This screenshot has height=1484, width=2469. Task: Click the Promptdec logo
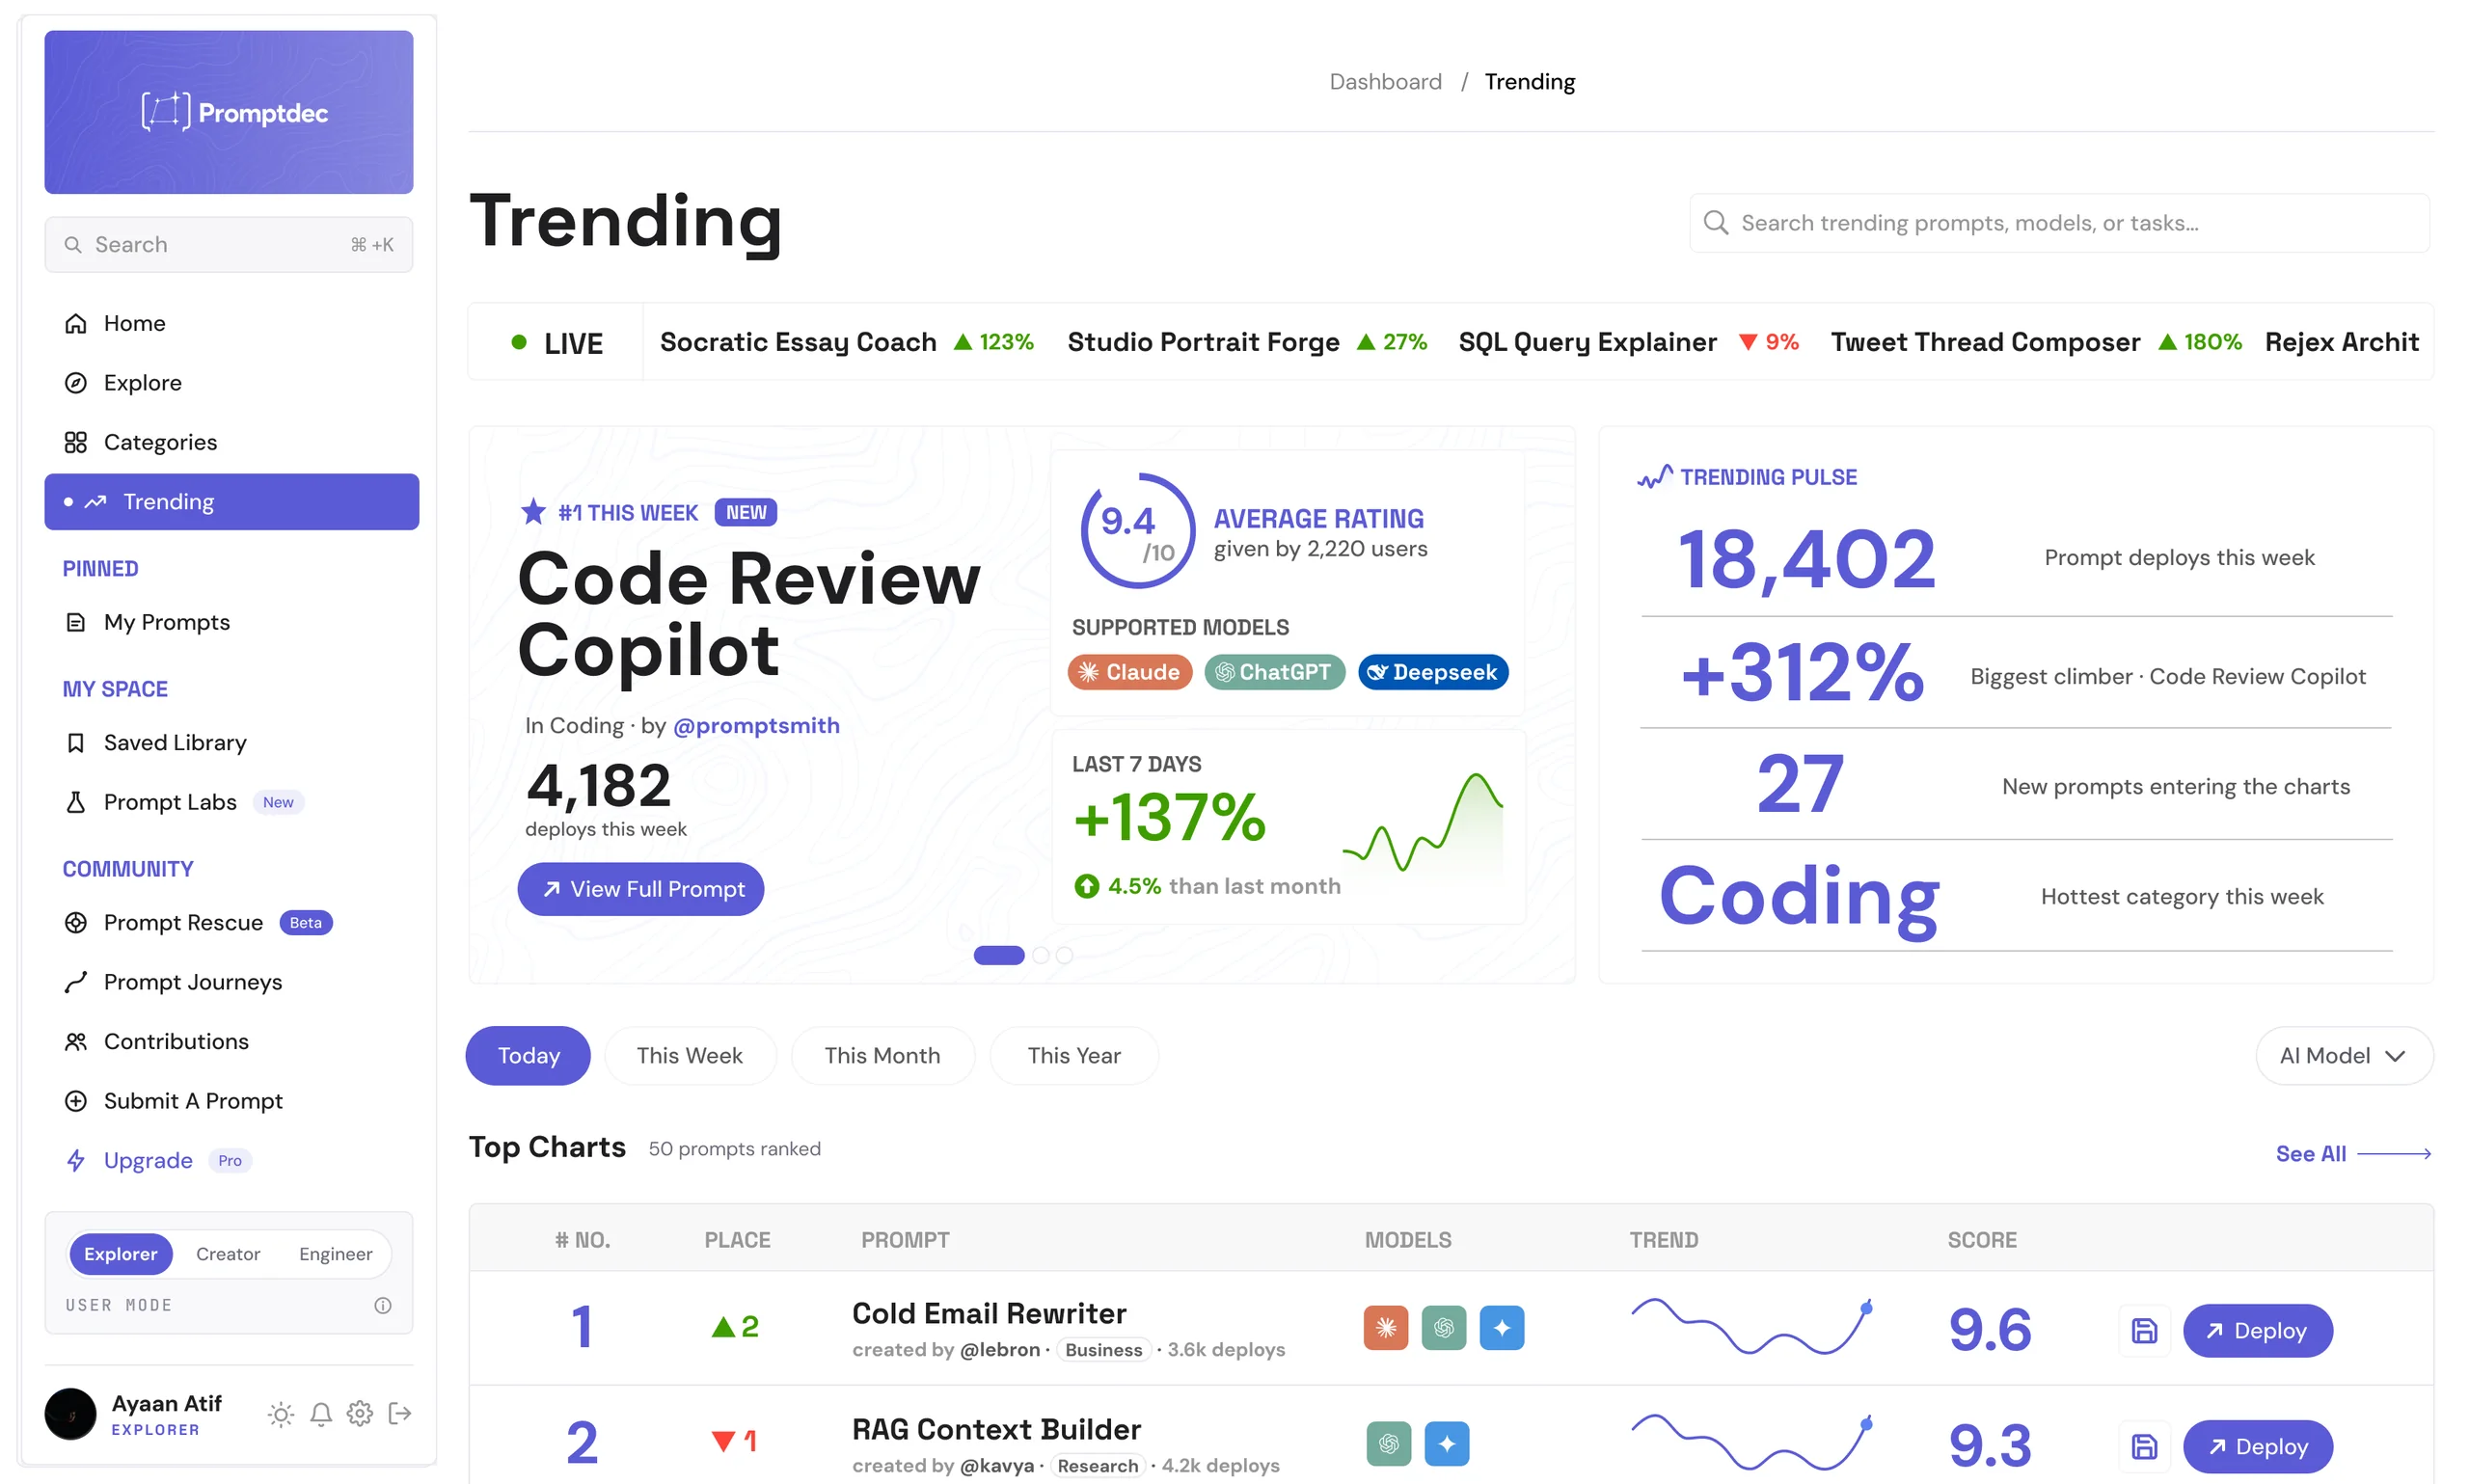pos(235,112)
